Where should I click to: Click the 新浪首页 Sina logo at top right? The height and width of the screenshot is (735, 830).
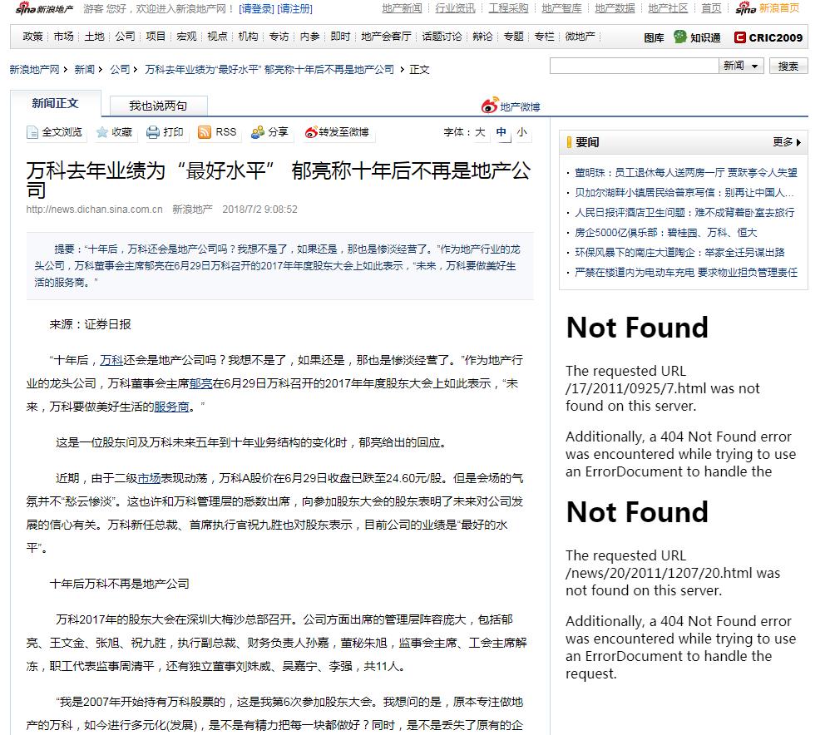click(x=767, y=8)
